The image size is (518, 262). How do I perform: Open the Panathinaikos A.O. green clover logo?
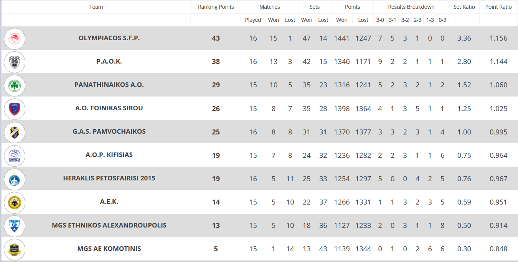[15, 85]
